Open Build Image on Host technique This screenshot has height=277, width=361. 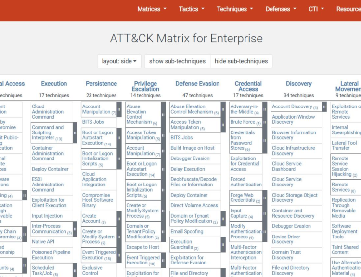tap(193, 148)
